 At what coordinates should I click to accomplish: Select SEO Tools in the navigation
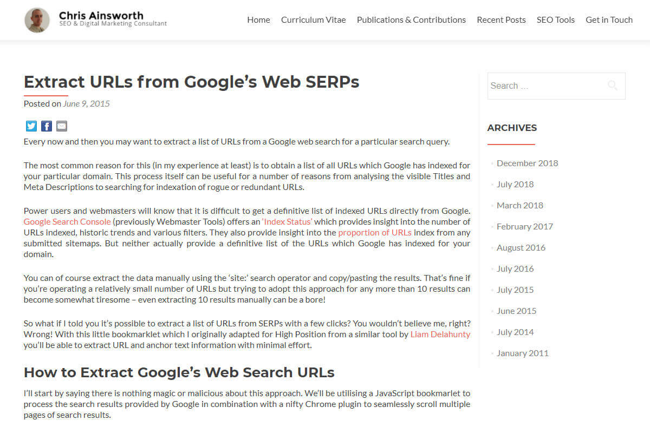click(x=556, y=19)
